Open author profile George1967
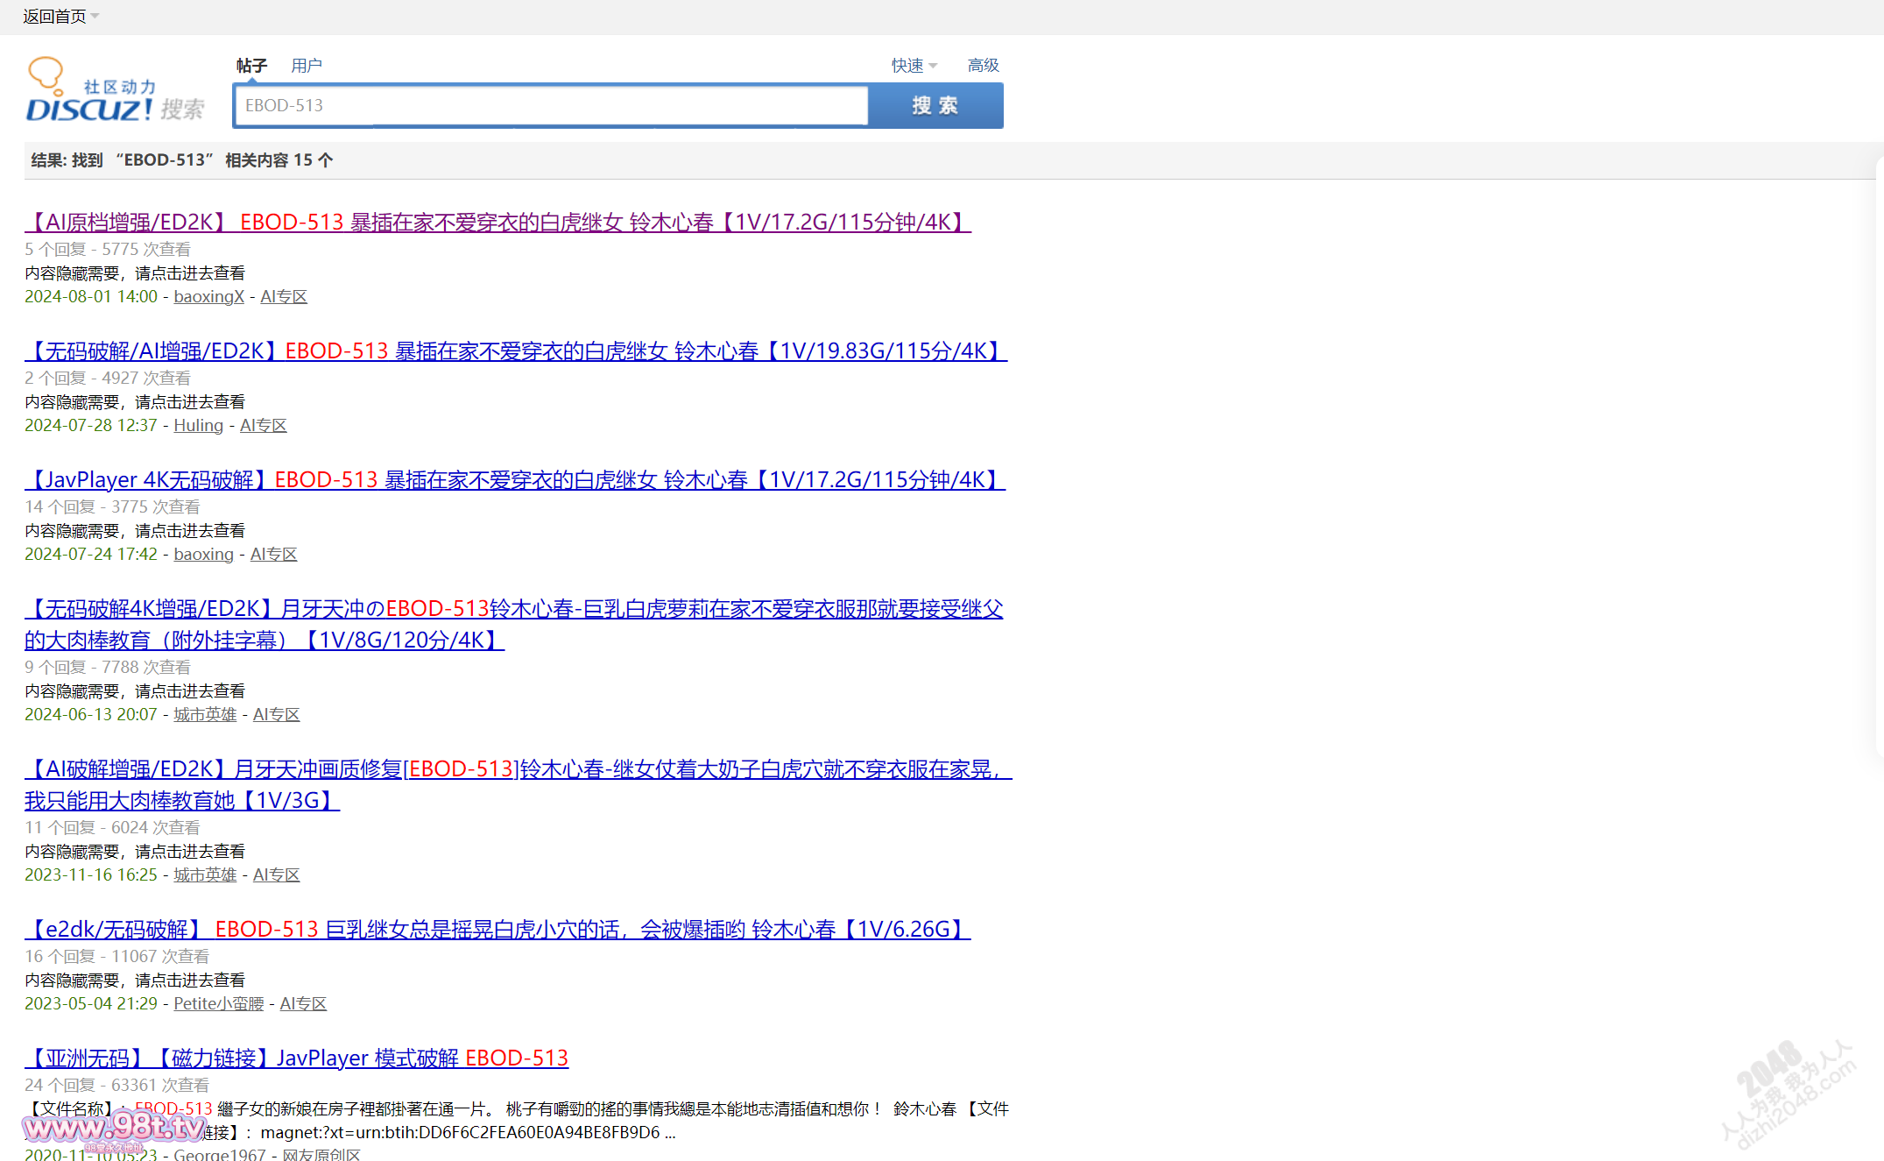Image resolution: width=1884 pixels, height=1161 pixels. [x=219, y=1154]
